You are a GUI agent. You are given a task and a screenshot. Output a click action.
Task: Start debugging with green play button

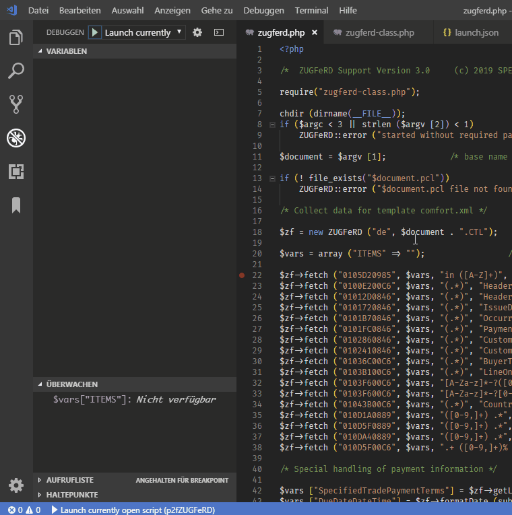click(95, 32)
